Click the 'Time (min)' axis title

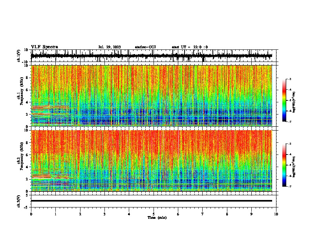coord(157,218)
